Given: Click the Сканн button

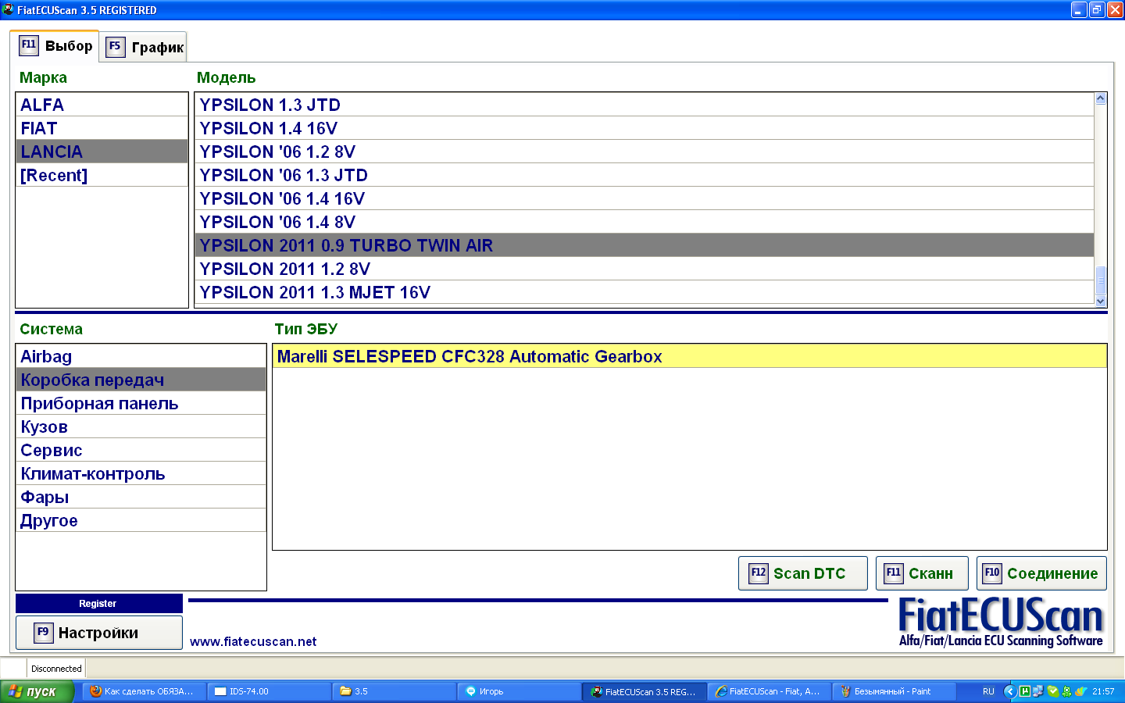Looking at the screenshot, I should pyautogui.click(x=922, y=573).
